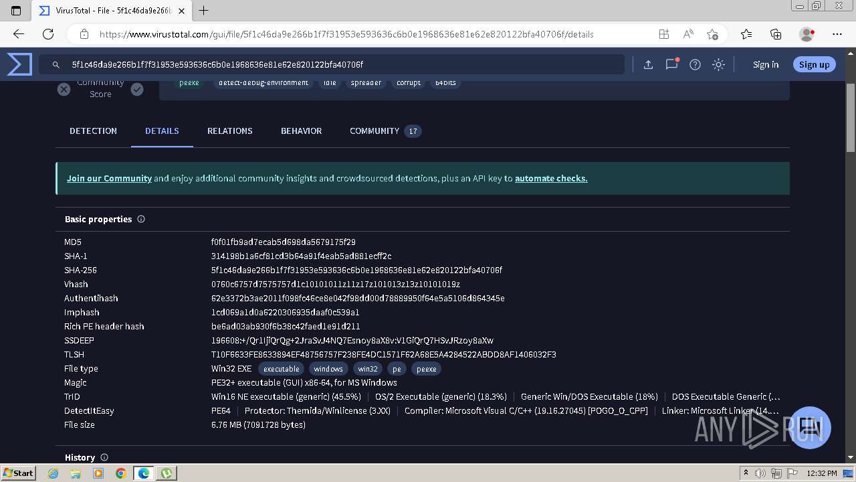
Task: Open the tab actions menu icon
Action: [16, 11]
